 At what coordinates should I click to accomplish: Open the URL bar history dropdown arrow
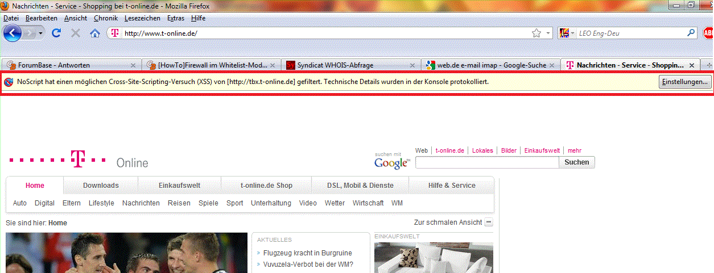548,33
